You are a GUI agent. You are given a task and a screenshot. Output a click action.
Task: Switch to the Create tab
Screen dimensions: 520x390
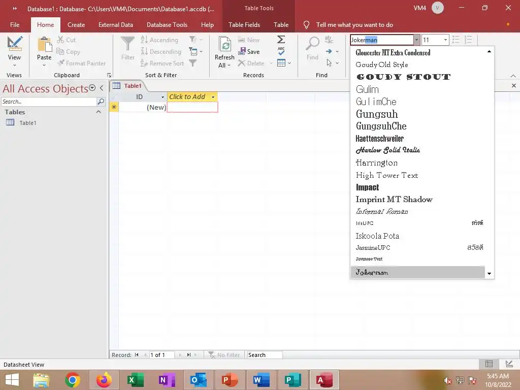(76, 25)
